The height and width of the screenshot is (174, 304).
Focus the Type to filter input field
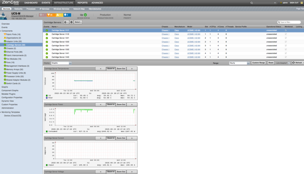click(x=289, y=22)
